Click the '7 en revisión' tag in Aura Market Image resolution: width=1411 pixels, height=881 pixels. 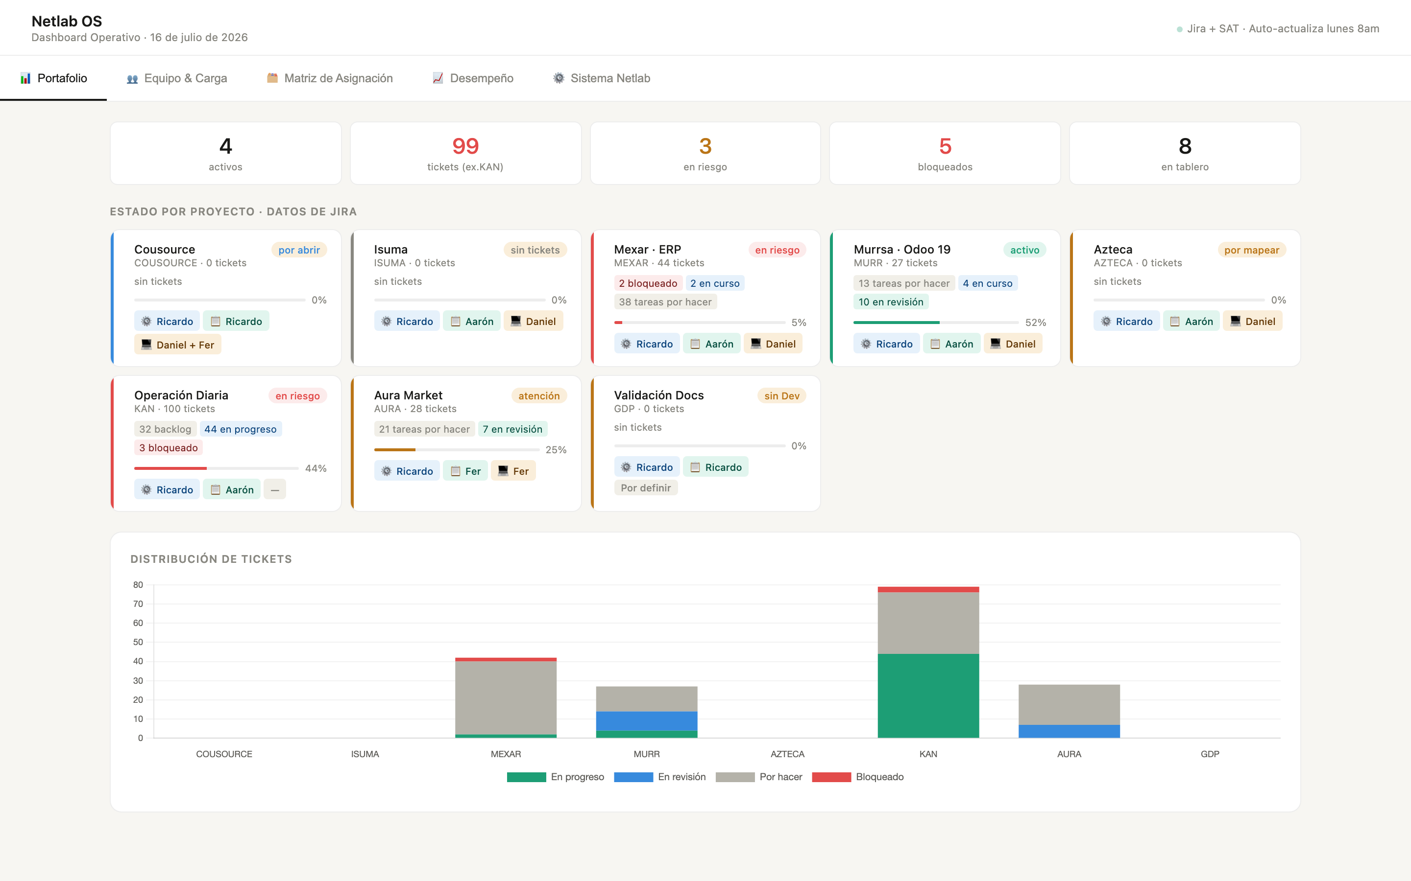coord(512,429)
